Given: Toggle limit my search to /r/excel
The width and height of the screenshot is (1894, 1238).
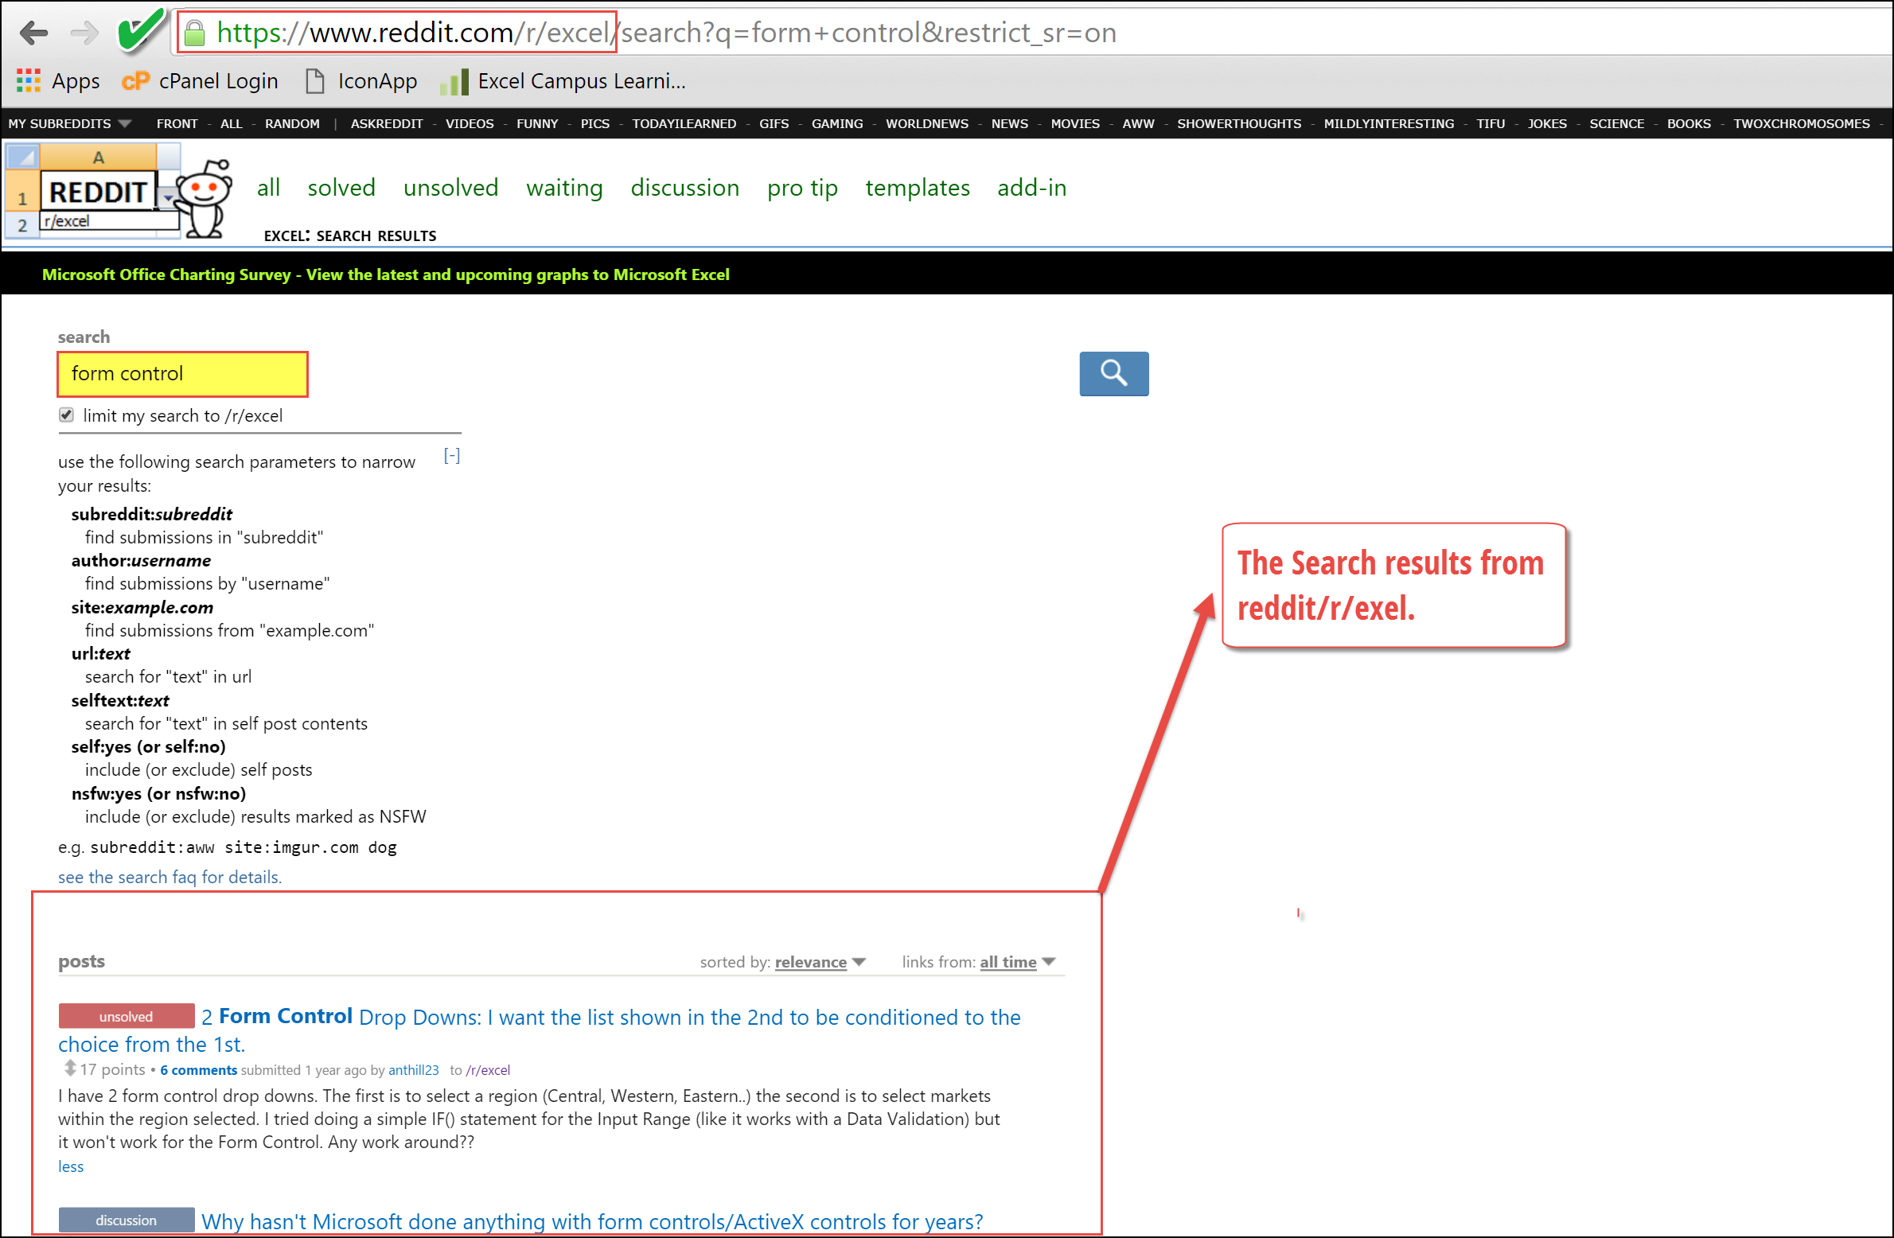Looking at the screenshot, I should point(66,415).
